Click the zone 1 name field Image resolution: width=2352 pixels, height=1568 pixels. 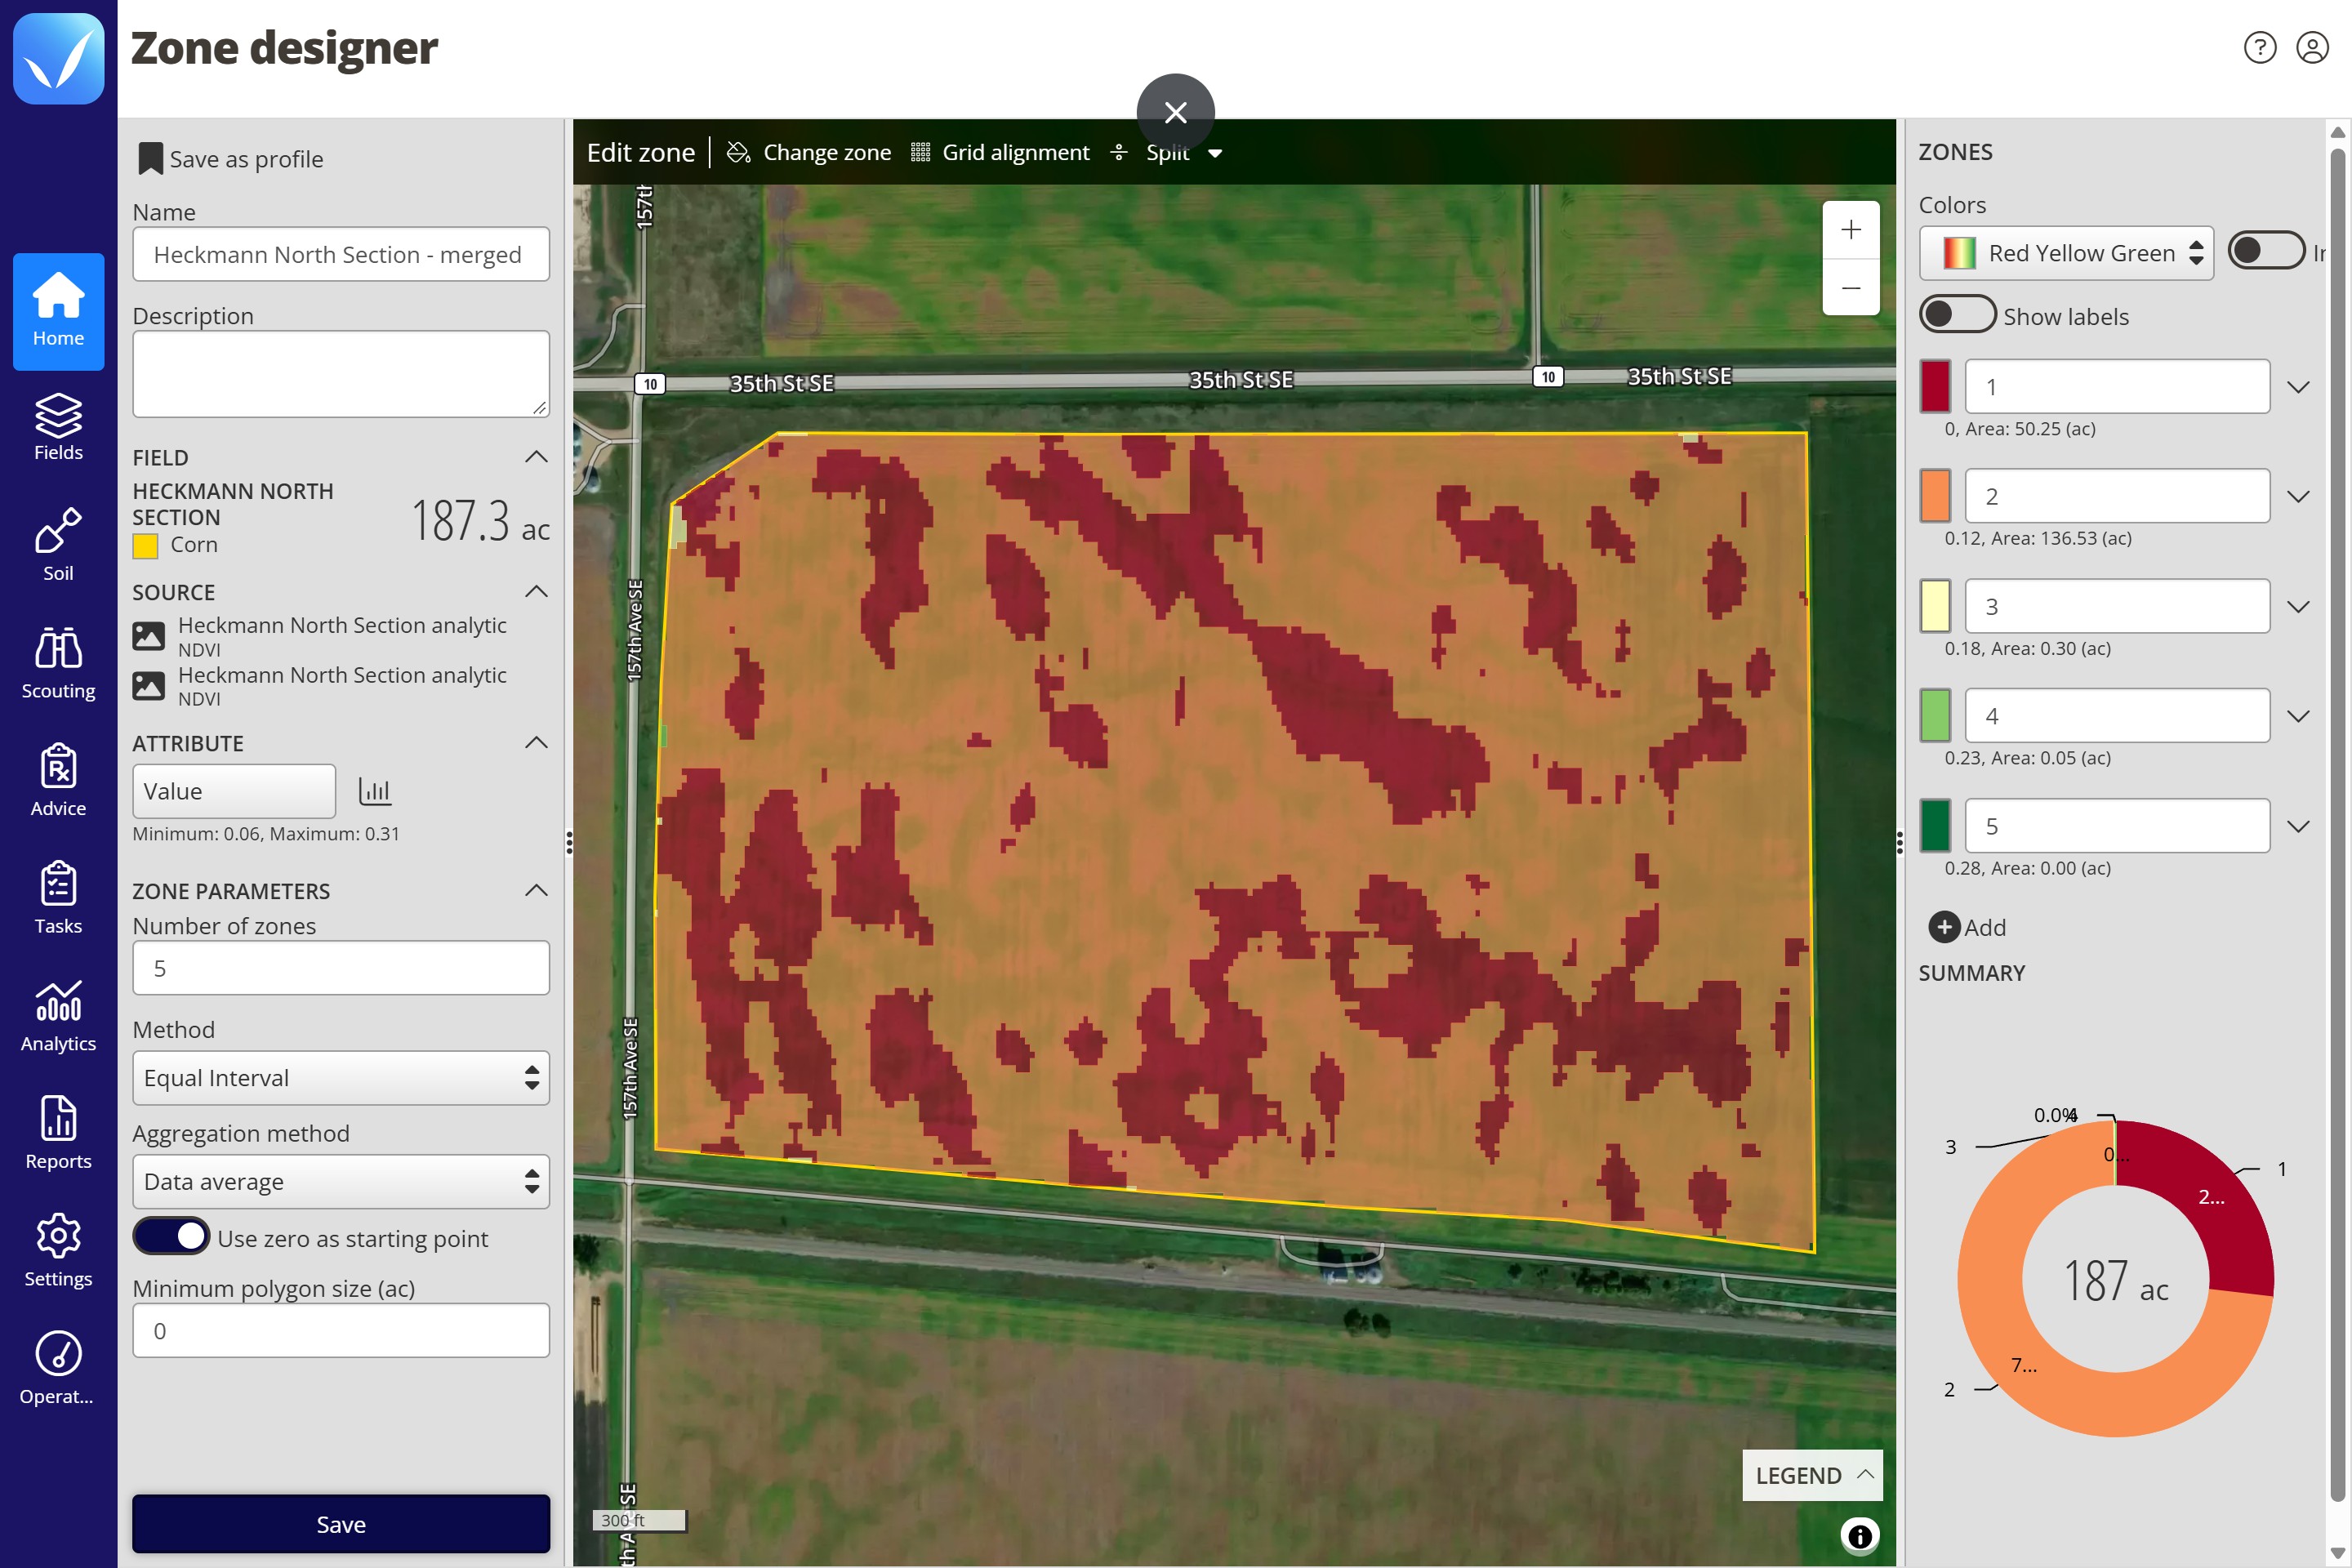tap(2117, 386)
